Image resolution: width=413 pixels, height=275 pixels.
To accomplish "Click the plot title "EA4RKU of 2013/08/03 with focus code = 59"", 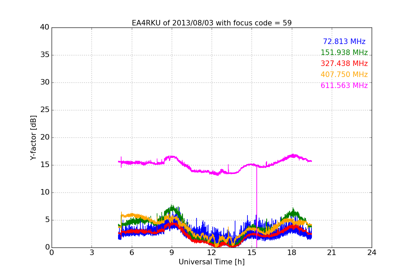I will [212, 23].
